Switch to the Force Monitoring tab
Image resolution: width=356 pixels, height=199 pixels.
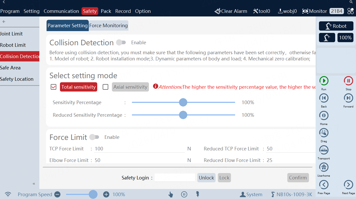108,25
